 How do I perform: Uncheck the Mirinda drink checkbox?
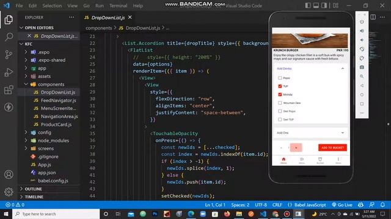pyautogui.click(x=280, y=95)
